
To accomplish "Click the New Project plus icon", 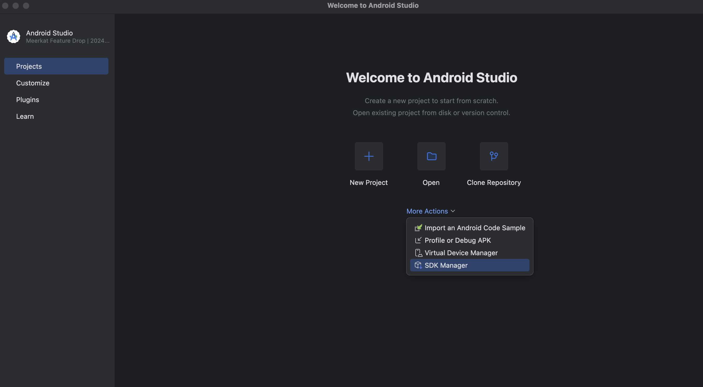I will 369,156.
